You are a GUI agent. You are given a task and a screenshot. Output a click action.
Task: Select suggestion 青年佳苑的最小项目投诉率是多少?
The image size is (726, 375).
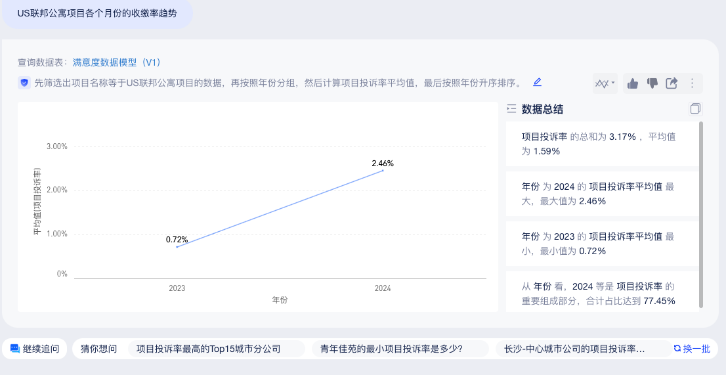pyautogui.click(x=400, y=349)
